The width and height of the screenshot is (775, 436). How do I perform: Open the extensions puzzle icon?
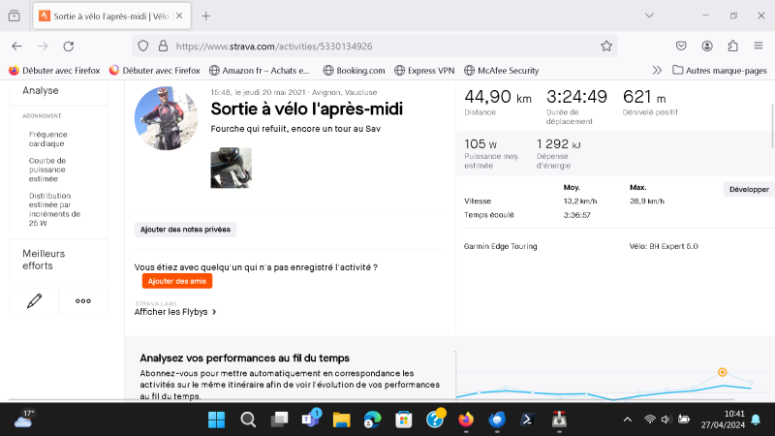[733, 46]
